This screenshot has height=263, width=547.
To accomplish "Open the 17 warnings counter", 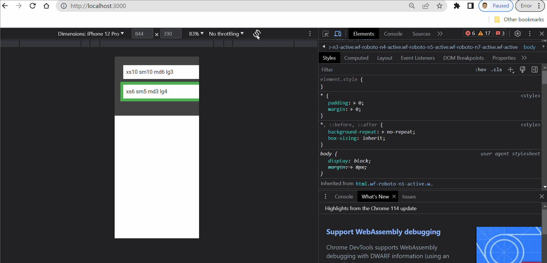I will click(x=484, y=33).
